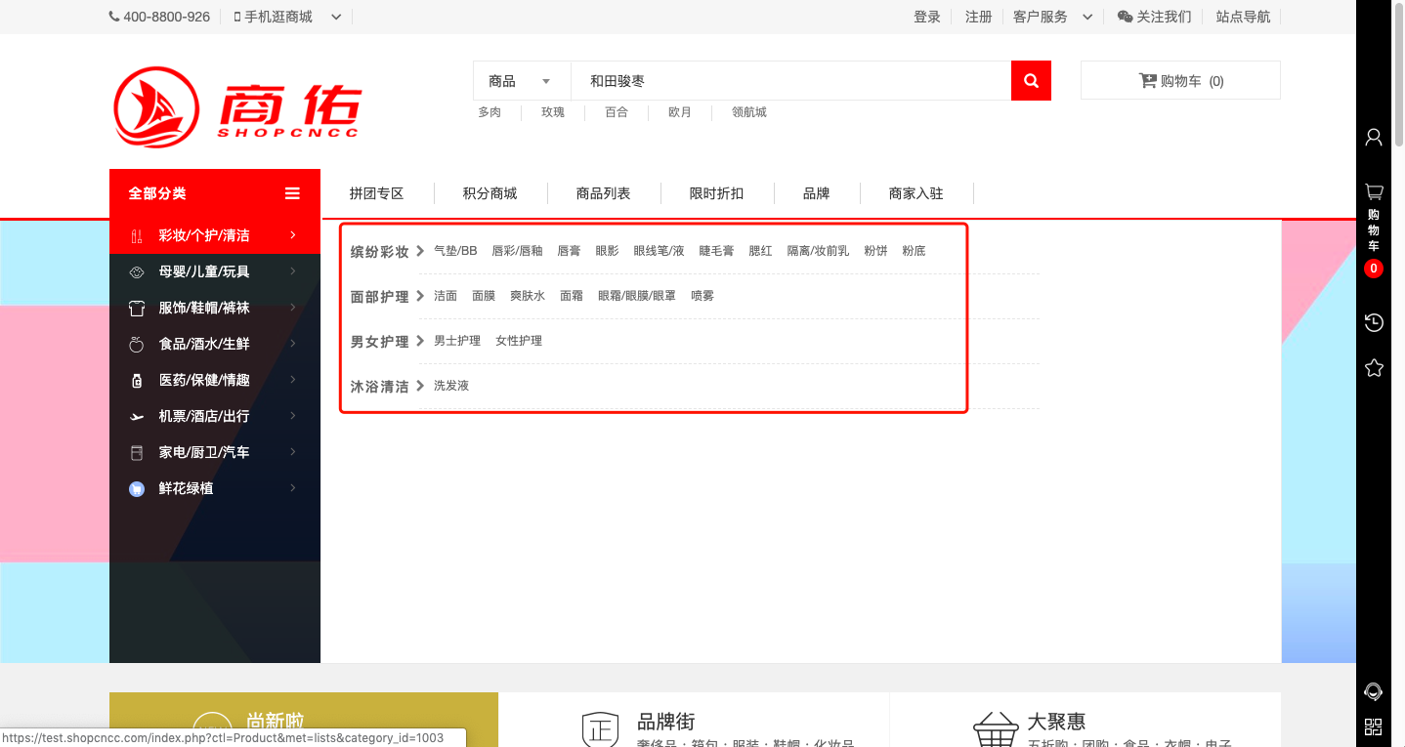Click the shield icon next to 品牌街
The width and height of the screenshot is (1405, 747).
pyautogui.click(x=600, y=728)
